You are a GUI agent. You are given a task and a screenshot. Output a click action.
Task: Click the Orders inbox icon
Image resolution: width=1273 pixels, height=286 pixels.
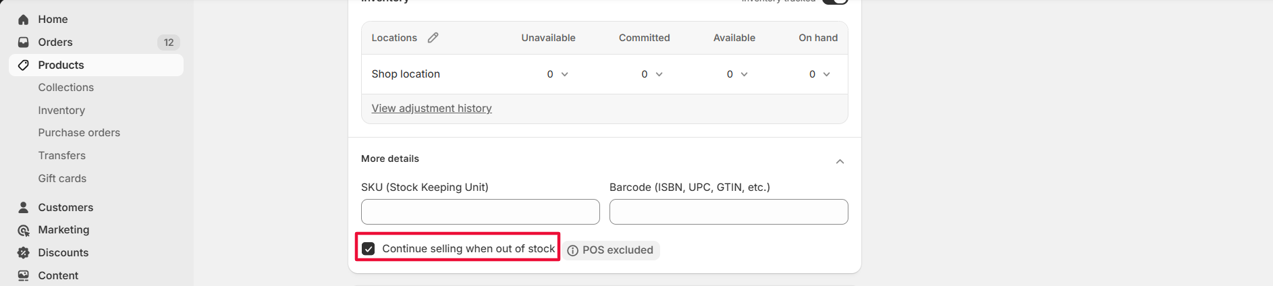24,42
